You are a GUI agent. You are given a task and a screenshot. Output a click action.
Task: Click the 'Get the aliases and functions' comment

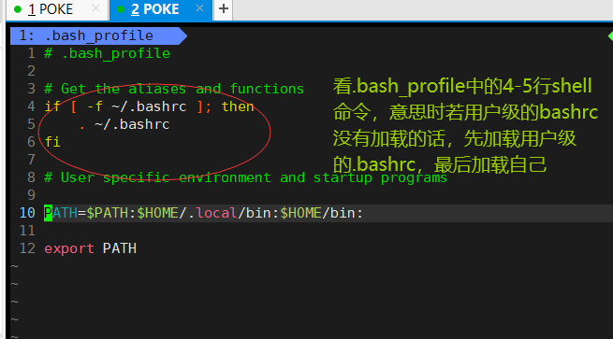pos(174,89)
